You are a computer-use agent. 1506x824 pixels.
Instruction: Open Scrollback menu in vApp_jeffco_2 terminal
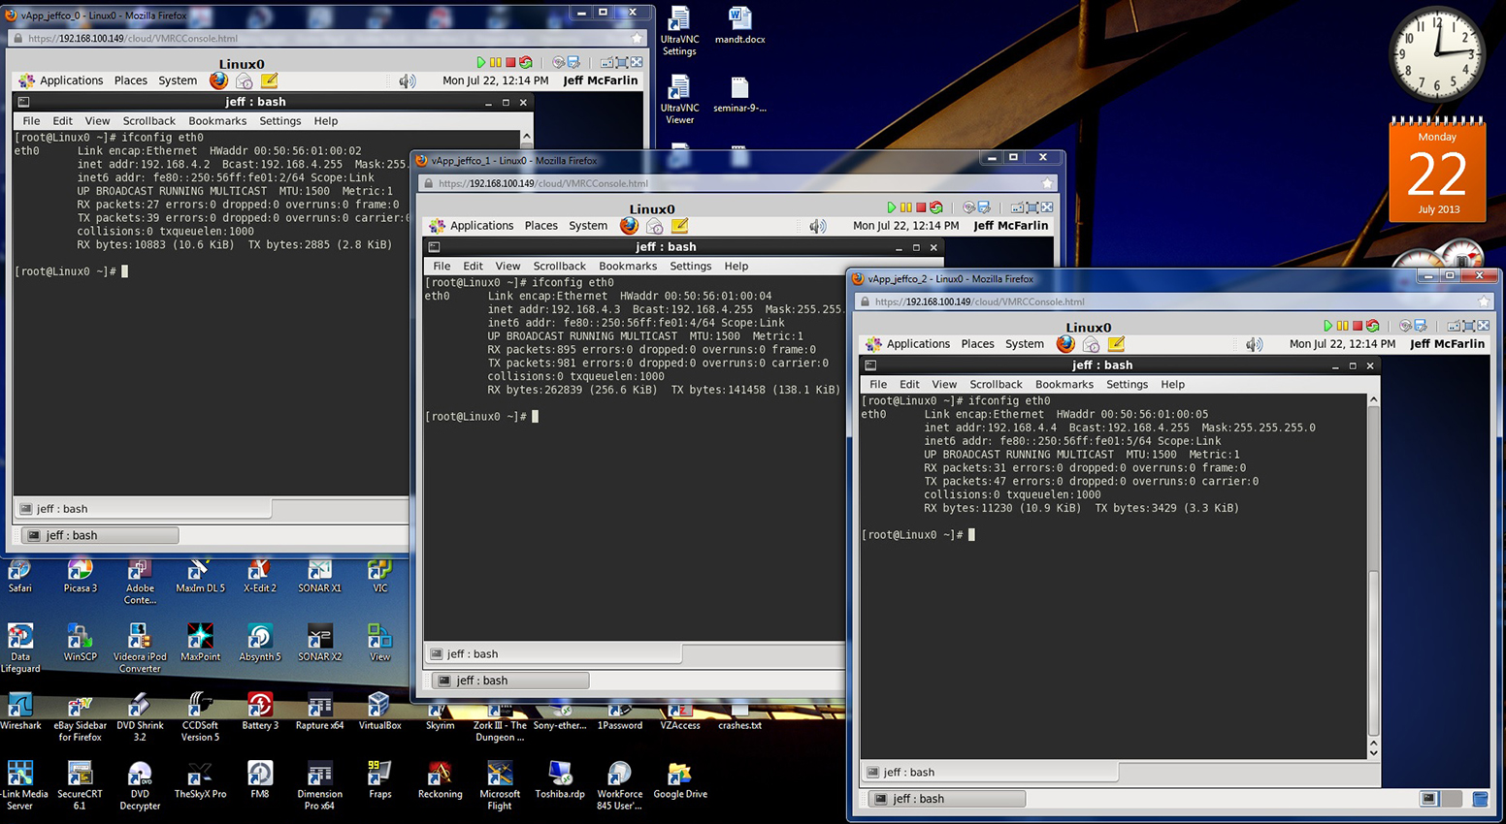tap(996, 385)
